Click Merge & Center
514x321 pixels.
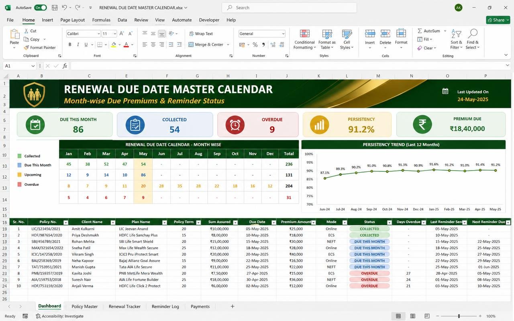[x=206, y=45]
